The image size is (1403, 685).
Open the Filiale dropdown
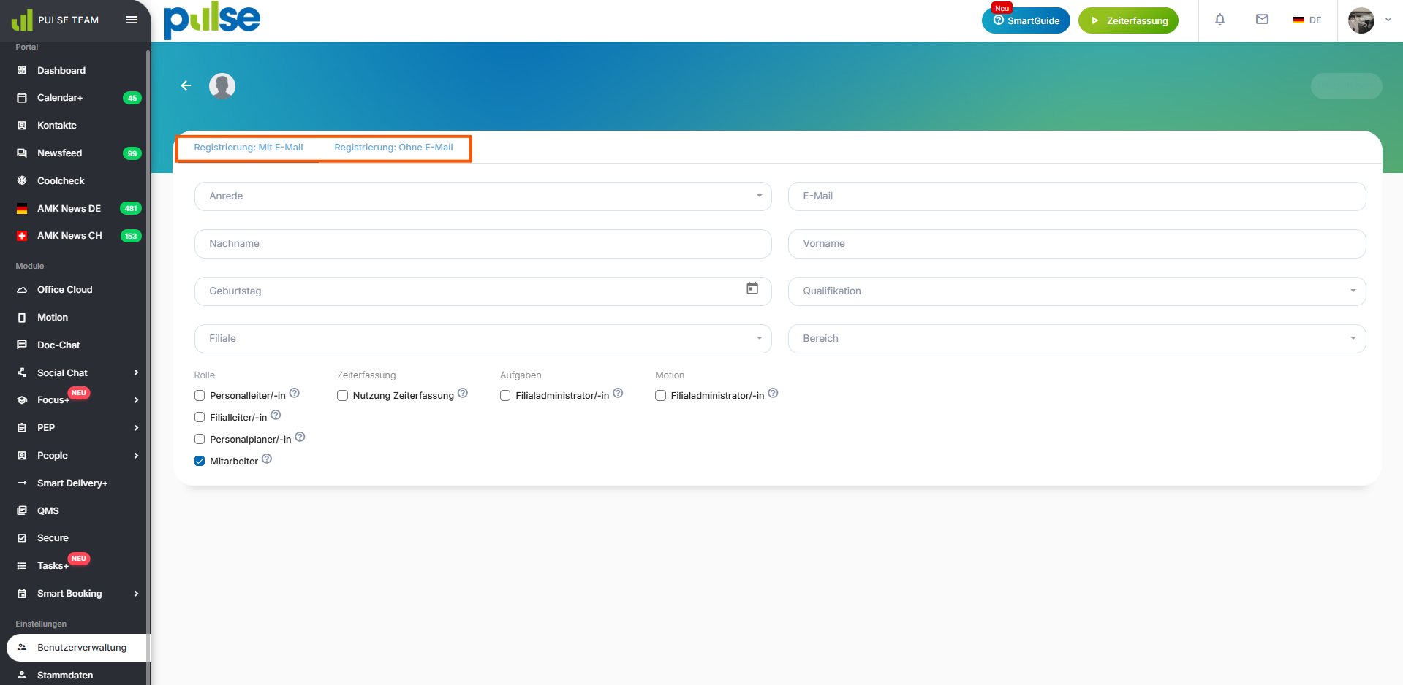point(483,339)
